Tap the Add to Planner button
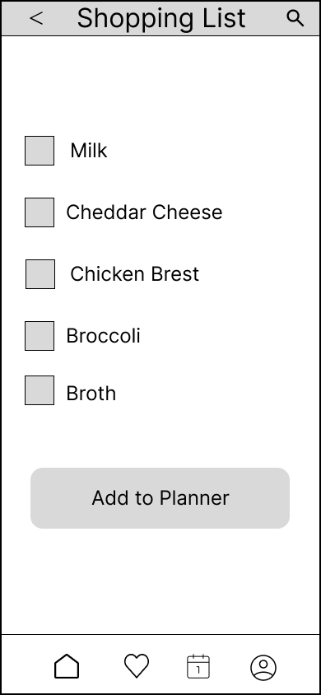 [160, 498]
